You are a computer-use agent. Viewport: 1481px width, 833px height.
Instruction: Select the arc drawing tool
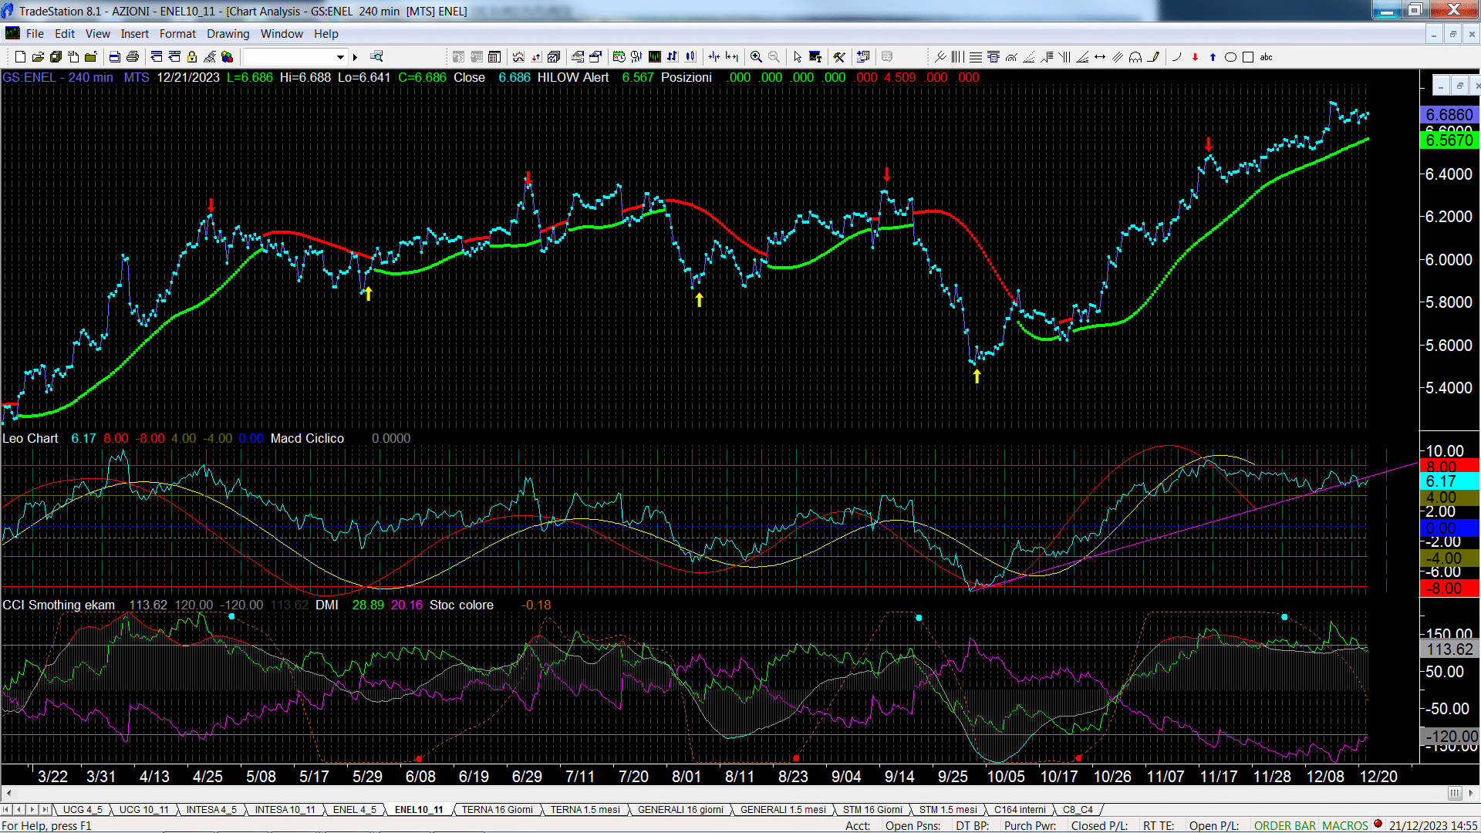[1135, 56]
